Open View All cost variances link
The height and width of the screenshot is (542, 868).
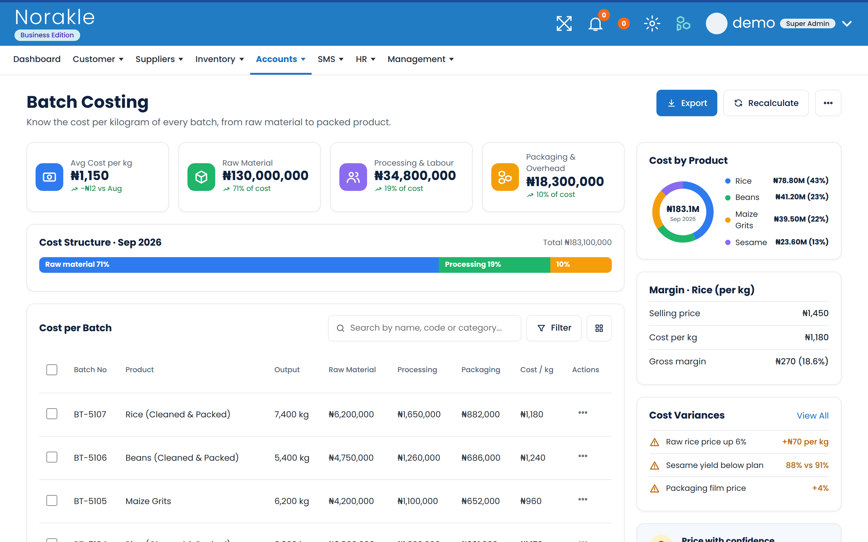(x=813, y=416)
